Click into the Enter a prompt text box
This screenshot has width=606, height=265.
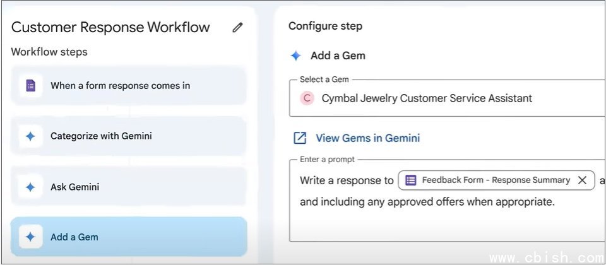coord(442,224)
